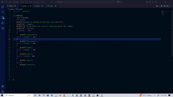Viewport: 173px width, 97px height.
Task: Open the Selection menu
Action: (16, 2)
